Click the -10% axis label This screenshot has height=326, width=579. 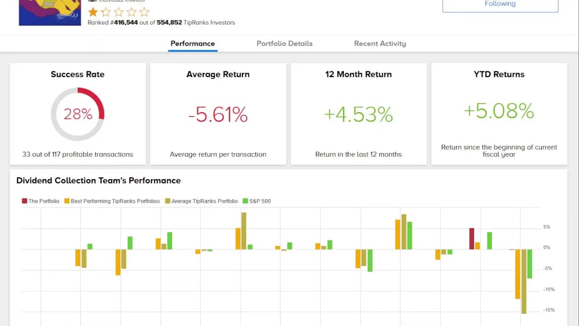pyautogui.click(x=549, y=289)
